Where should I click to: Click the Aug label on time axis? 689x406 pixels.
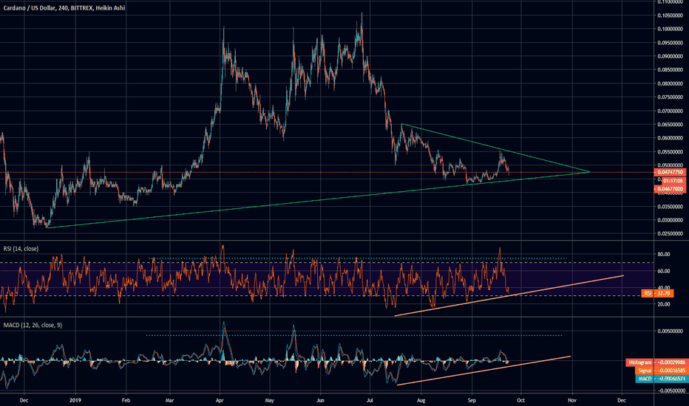[x=421, y=400]
